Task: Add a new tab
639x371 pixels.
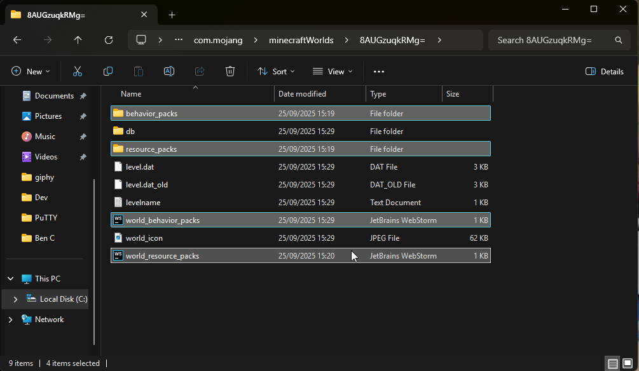Action: click(172, 15)
